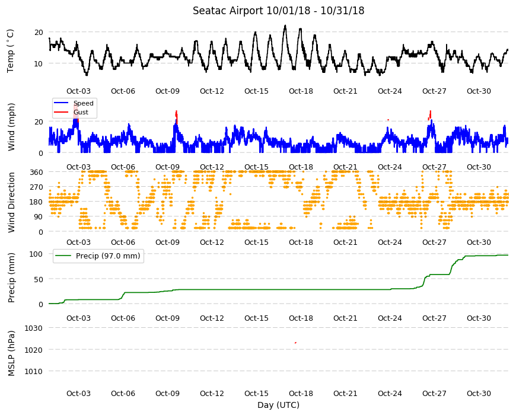The image size is (516, 415).
Task: Click the red gust spike near Oct-27
Action: point(430,115)
